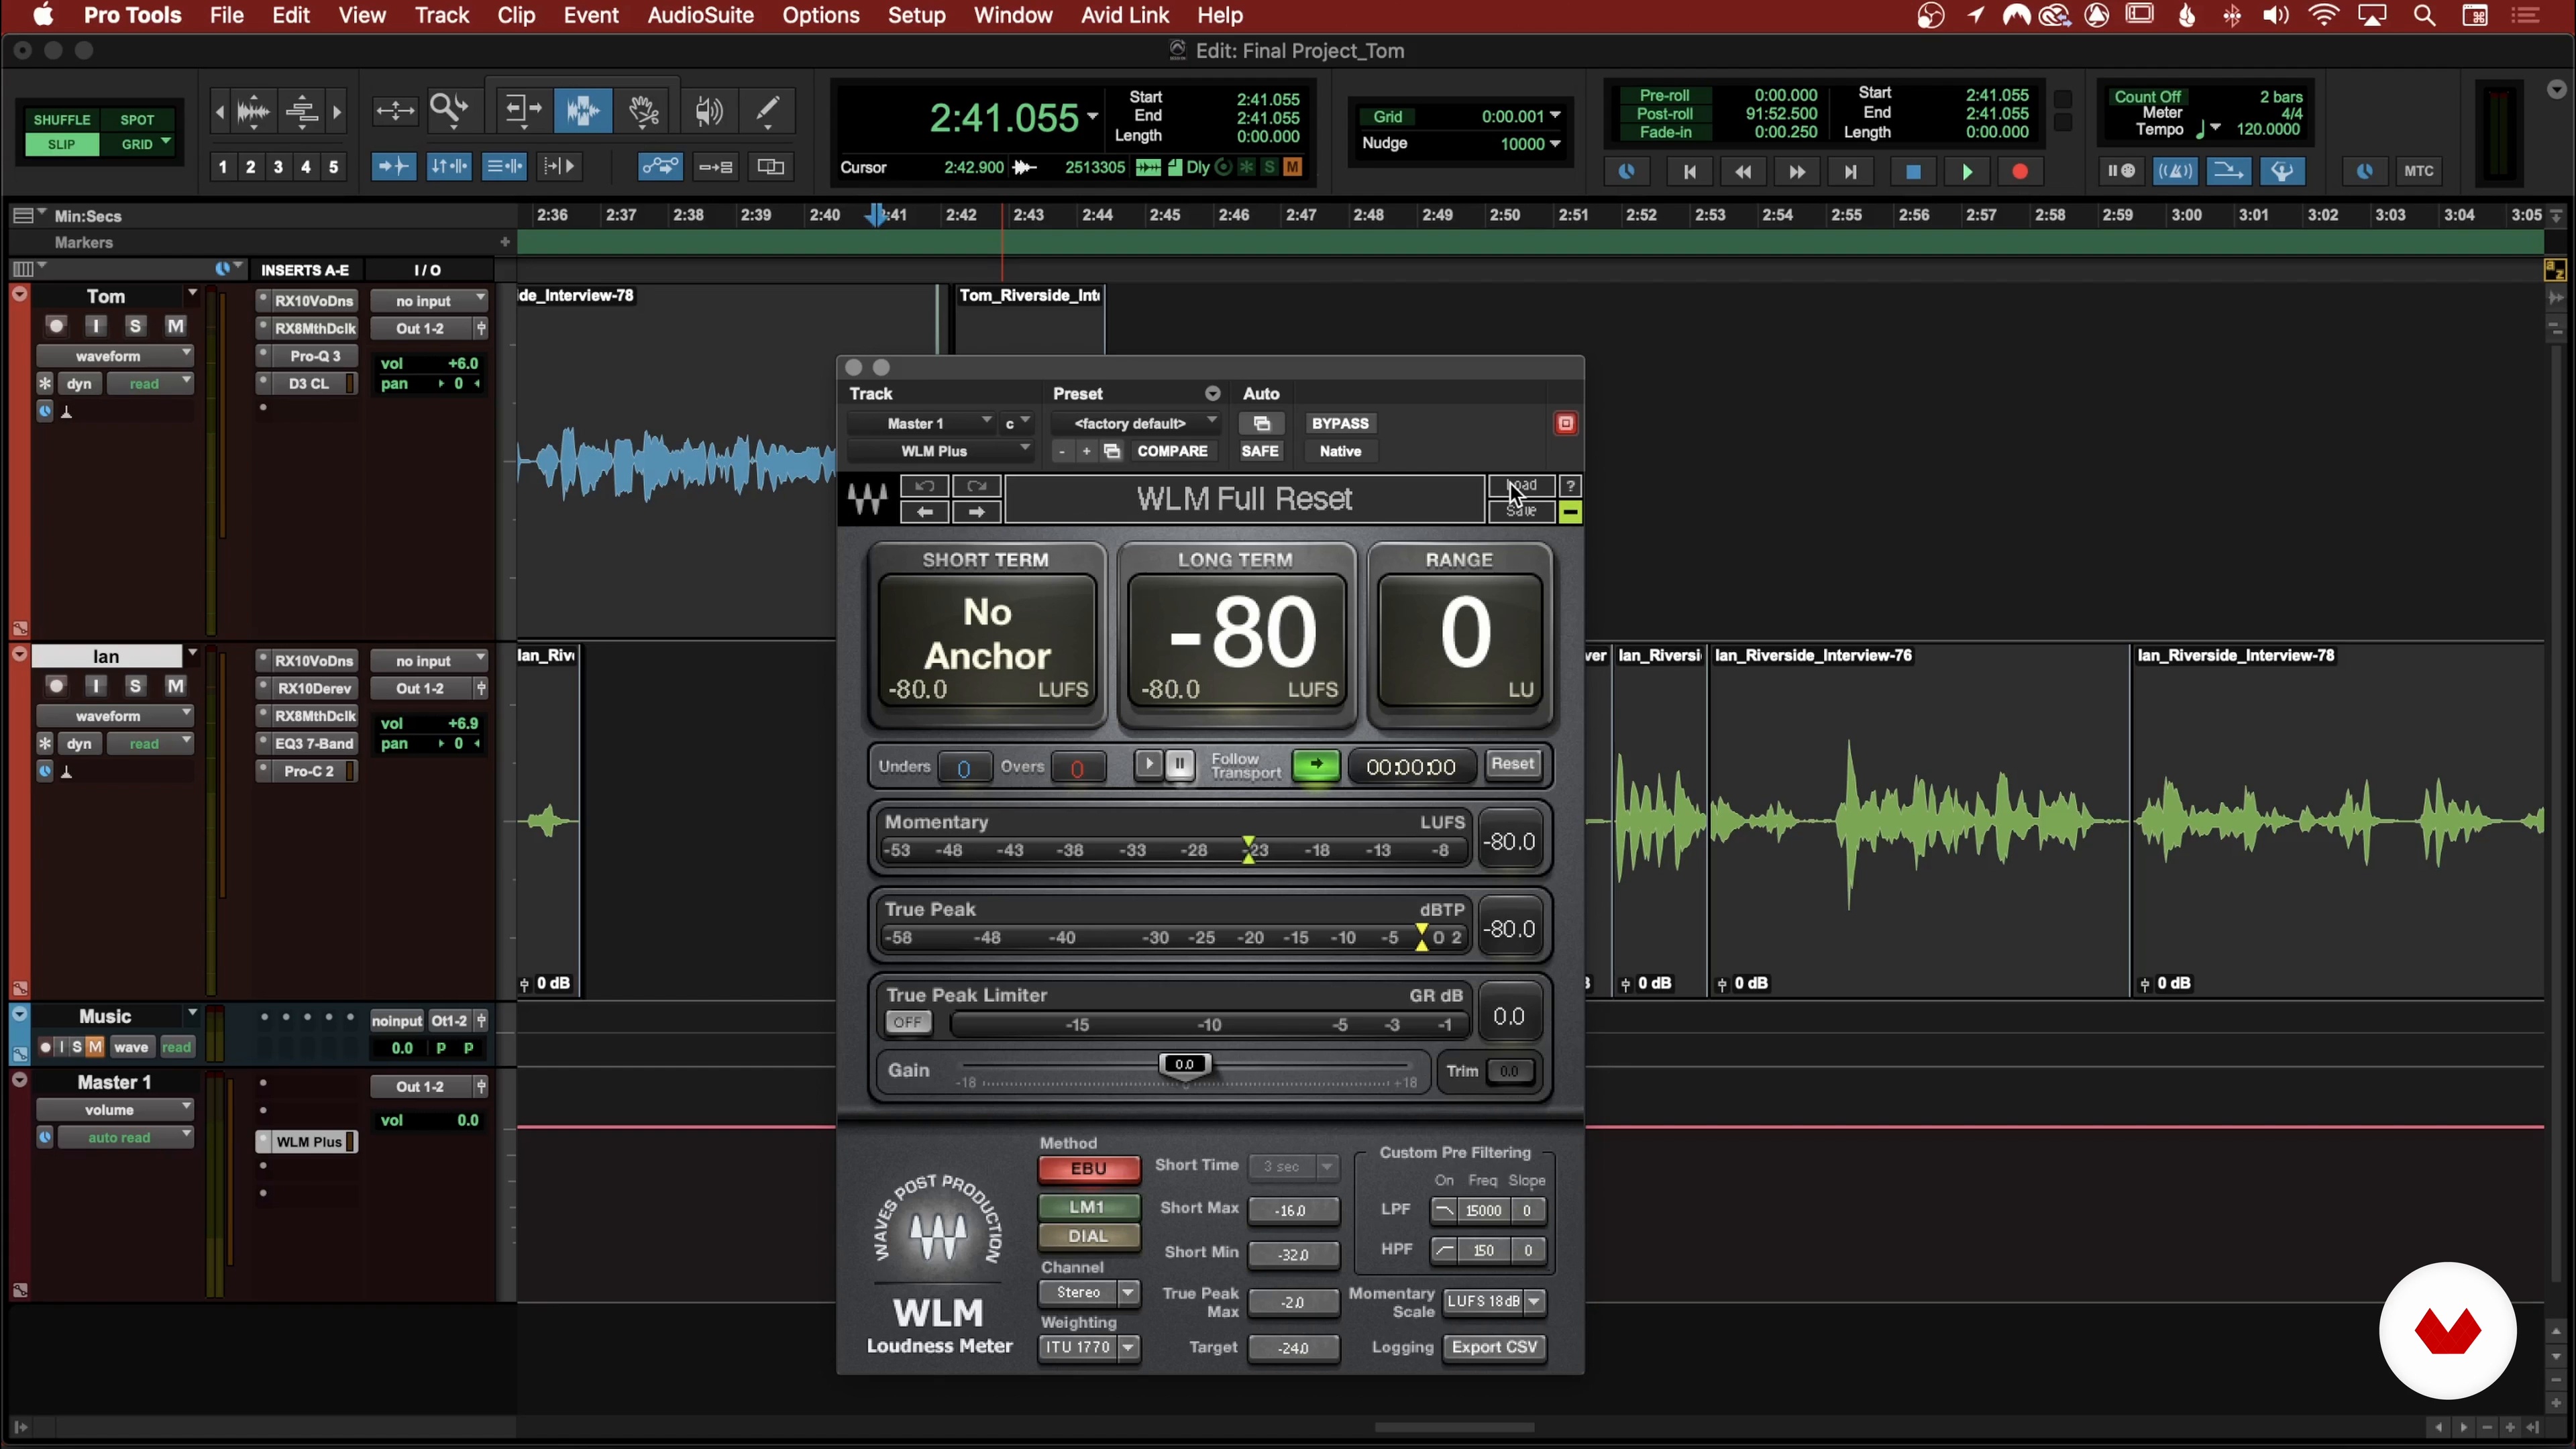Open Weighting ITU 1770 dropdown
The width and height of the screenshot is (2576, 1449).
click(x=1089, y=1348)
